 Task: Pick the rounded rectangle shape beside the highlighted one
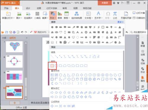(x=56, y=66)
